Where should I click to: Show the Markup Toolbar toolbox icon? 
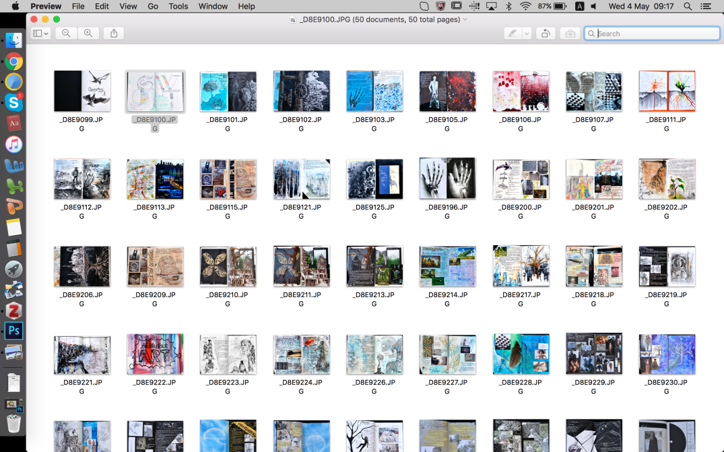tap(570, 33)
